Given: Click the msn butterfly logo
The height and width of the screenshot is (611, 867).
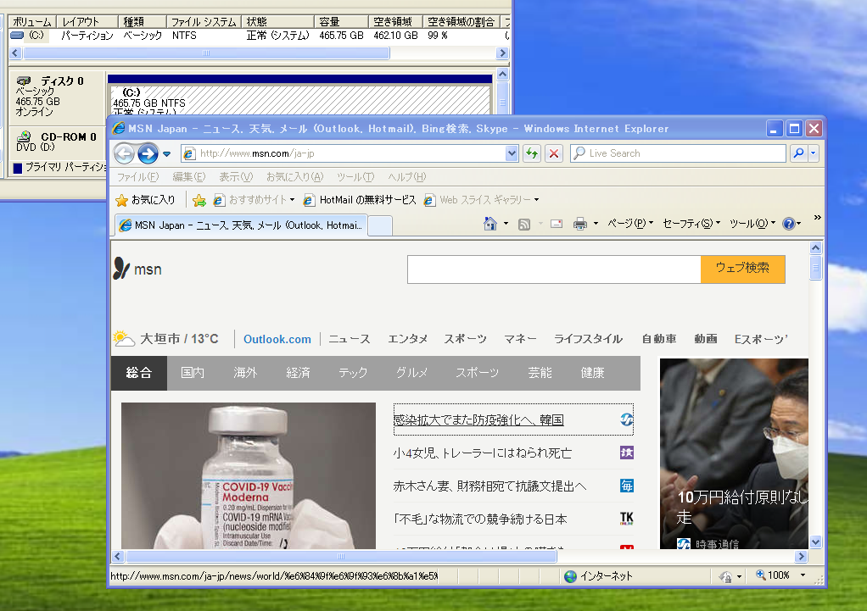Looking at the screenshot, I should 137,269.
